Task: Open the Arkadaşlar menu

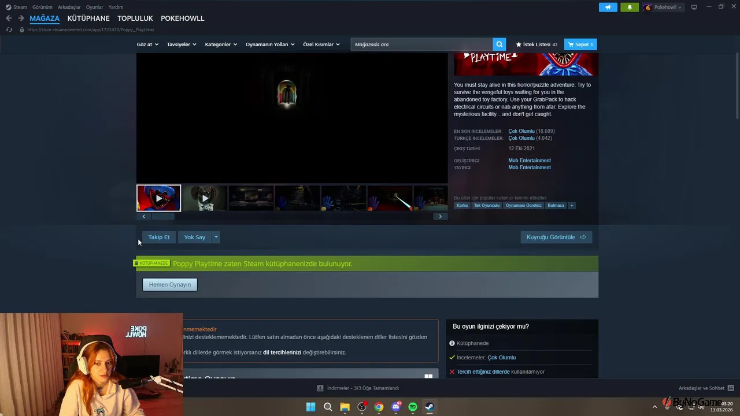Action: coord(69,8)
